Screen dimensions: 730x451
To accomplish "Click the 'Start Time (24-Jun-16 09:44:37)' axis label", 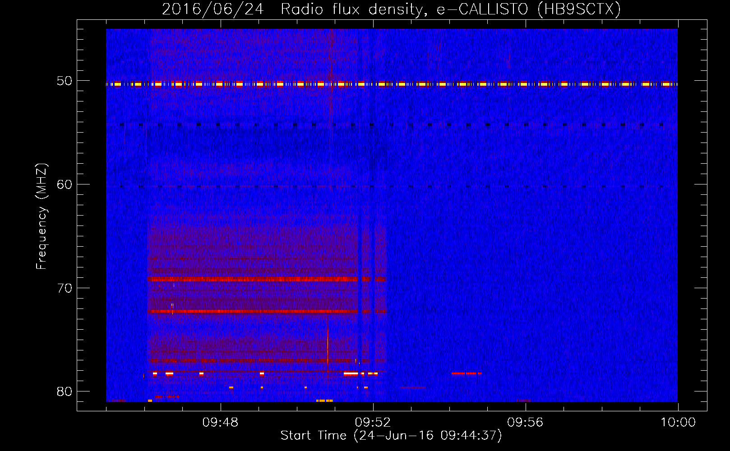I will click(x=391, y=436).
